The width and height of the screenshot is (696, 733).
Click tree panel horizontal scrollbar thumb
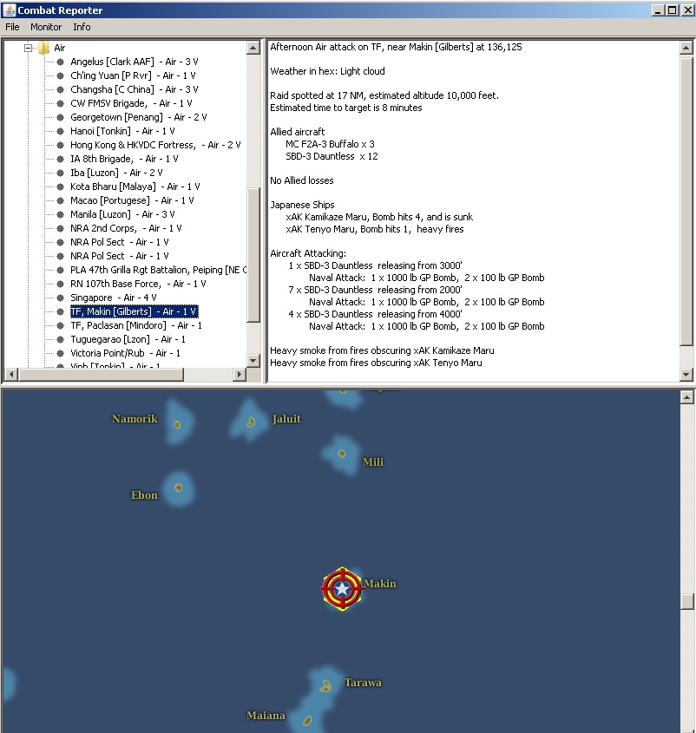click(101, 375)
